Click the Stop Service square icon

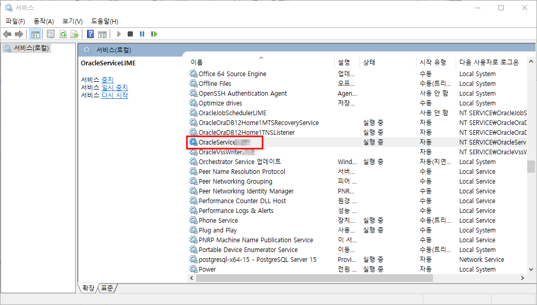[130, 34]
